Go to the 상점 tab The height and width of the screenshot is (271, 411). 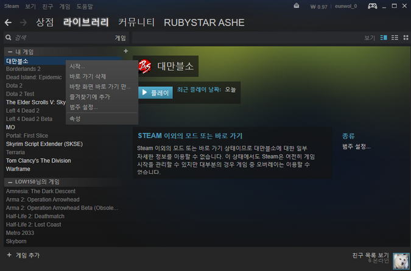(45, 23)
